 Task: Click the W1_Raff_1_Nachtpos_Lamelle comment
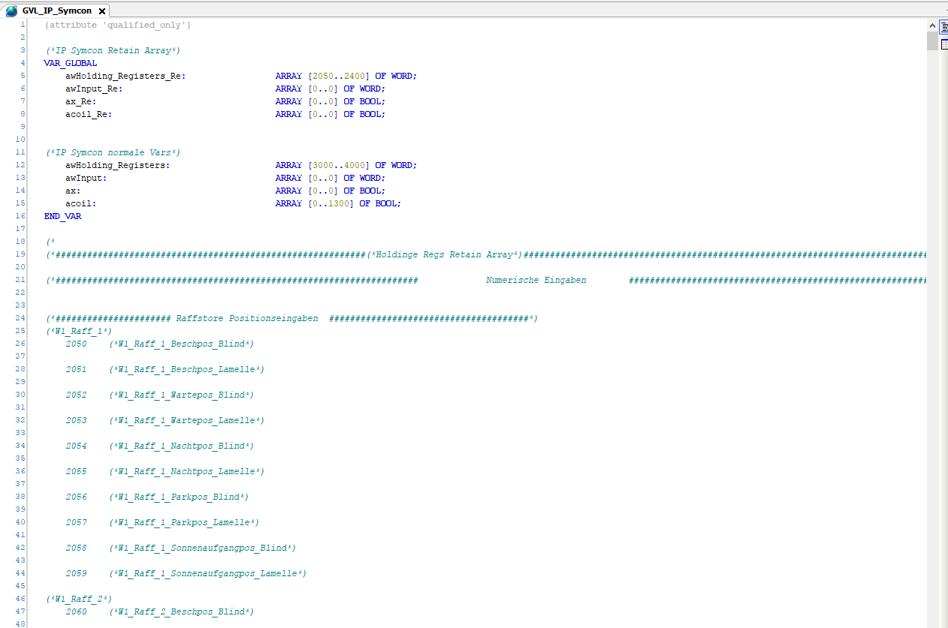tap(186, 472)
